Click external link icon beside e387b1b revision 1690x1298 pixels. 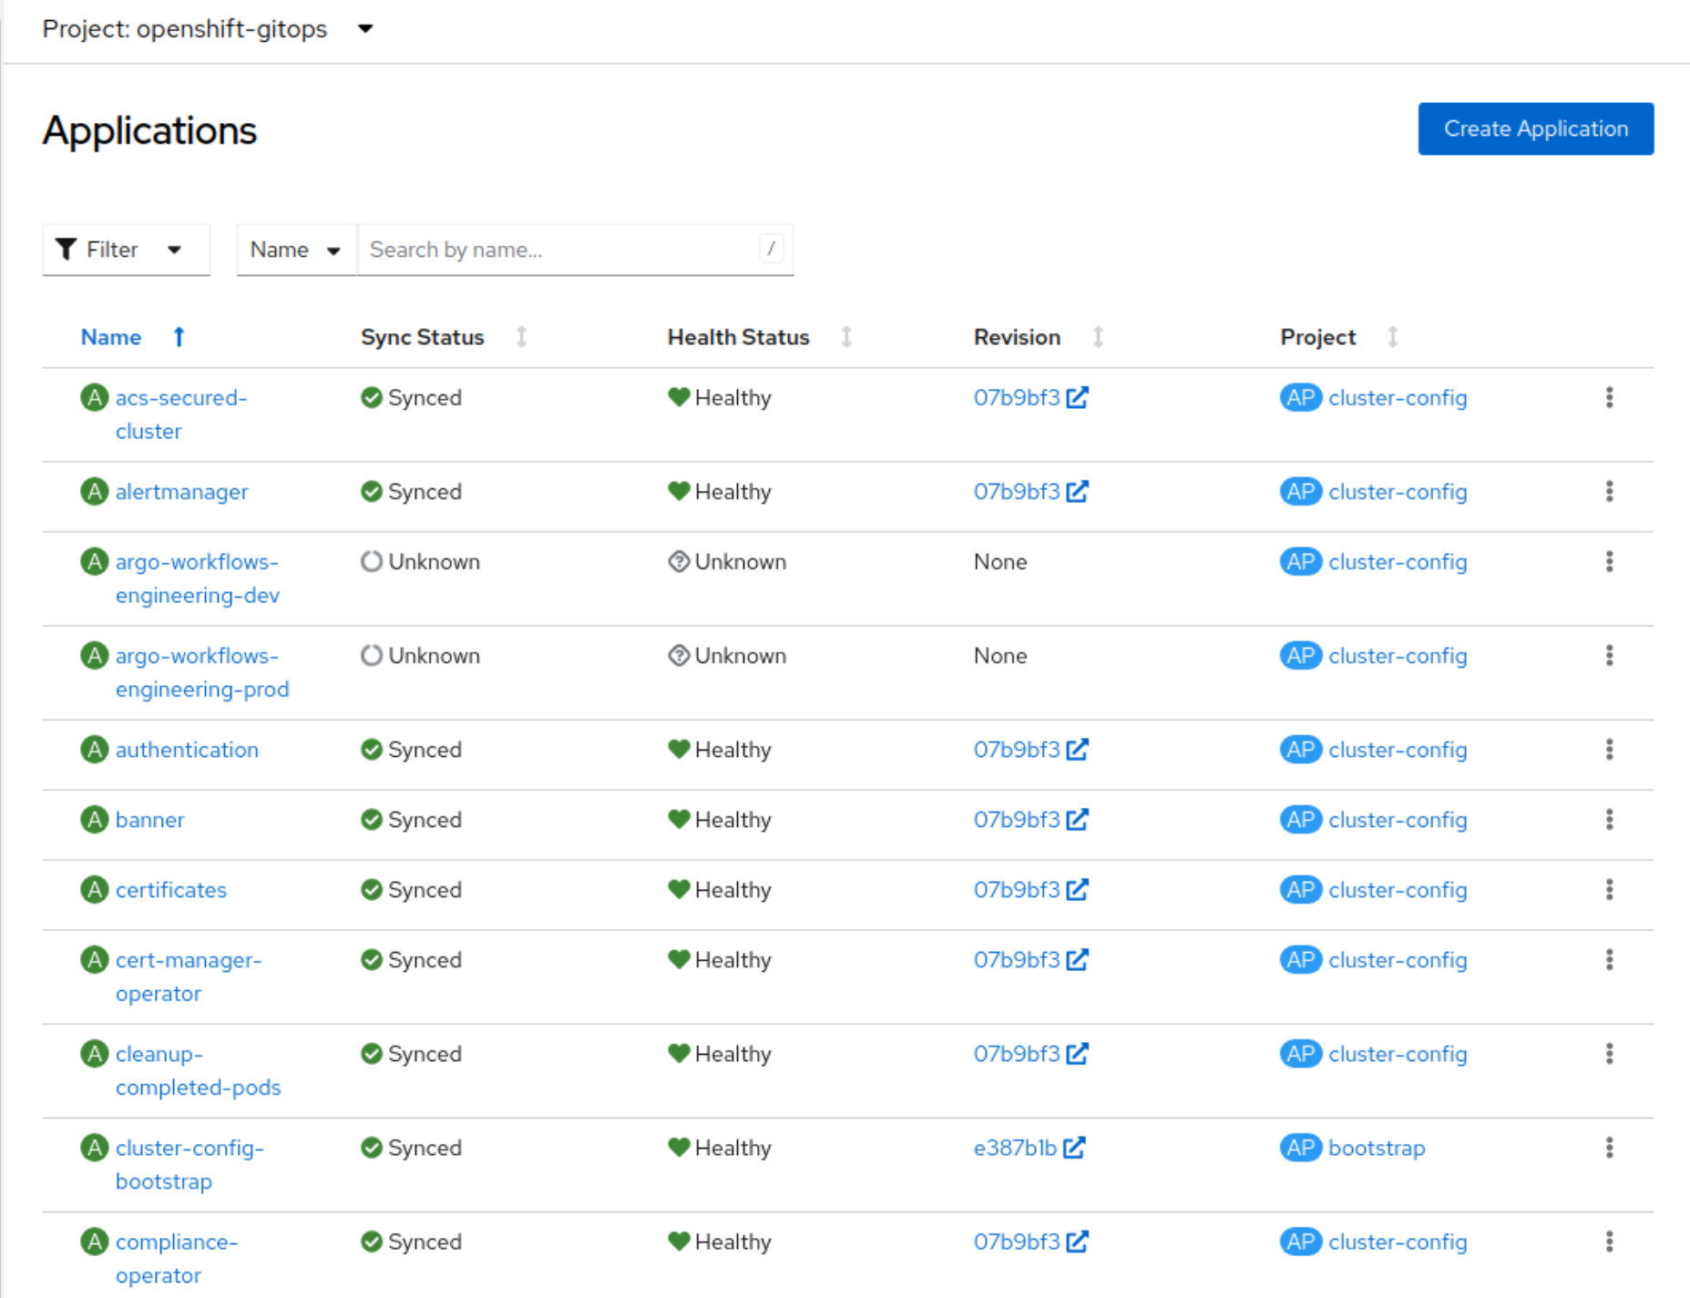pos(1074,1147)
